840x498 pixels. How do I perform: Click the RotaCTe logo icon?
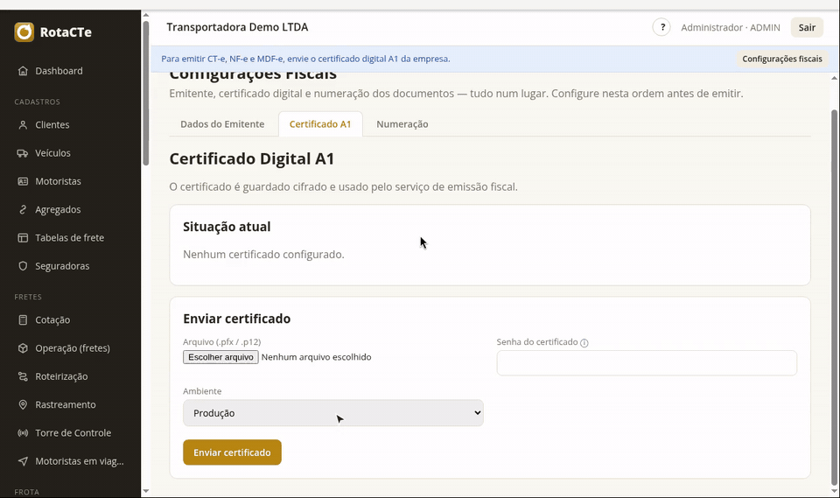point(24,32)
